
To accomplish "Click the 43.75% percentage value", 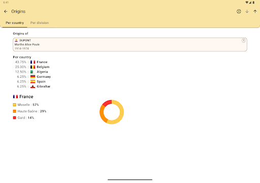I will 21,62.
